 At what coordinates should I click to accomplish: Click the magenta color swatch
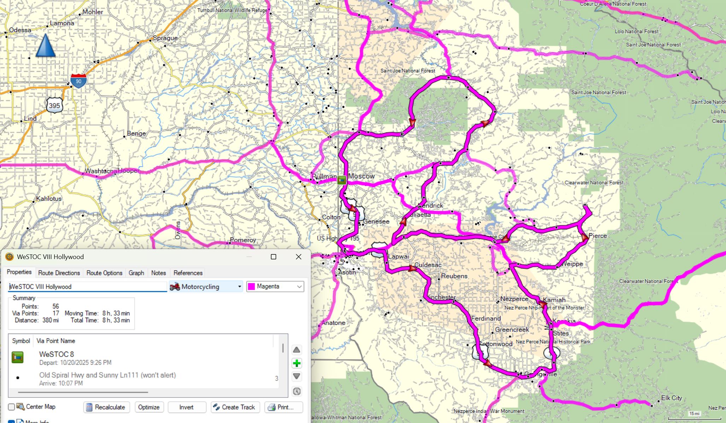click(251, 287)
